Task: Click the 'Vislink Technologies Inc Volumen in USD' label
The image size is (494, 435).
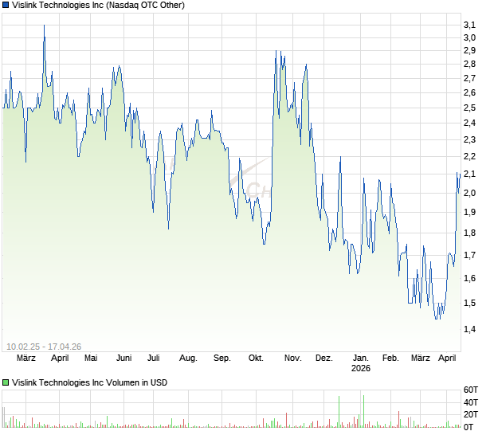Action: pos(89,382)
